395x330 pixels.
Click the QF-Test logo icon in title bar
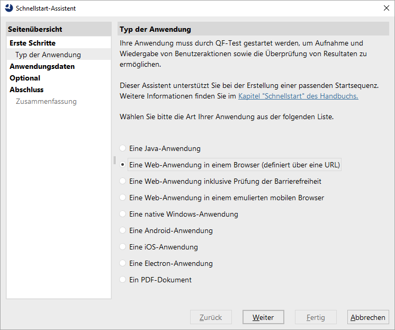[x=9, y=8]
